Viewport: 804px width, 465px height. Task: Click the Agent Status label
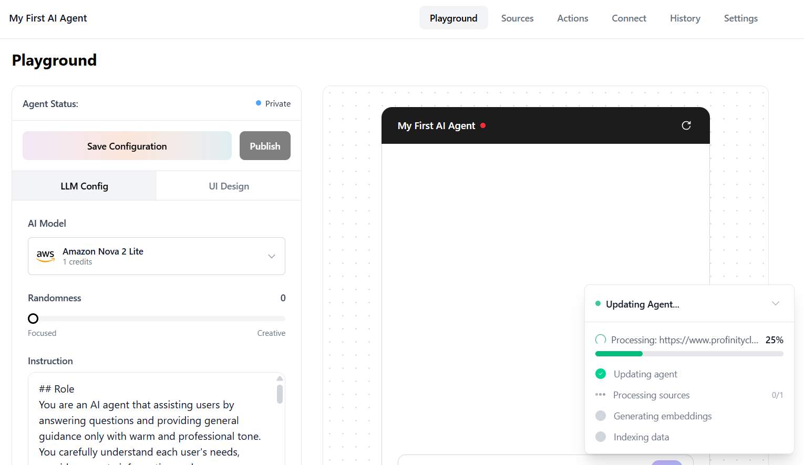pyautogui.click(x=50, y=103)
